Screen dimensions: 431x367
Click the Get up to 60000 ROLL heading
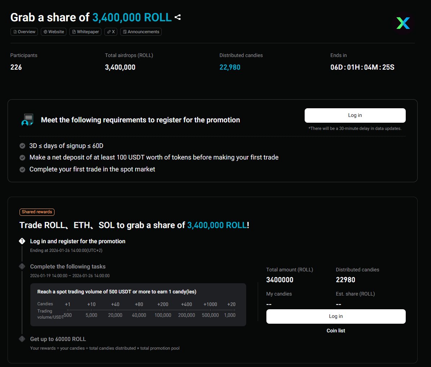point(58,339)
